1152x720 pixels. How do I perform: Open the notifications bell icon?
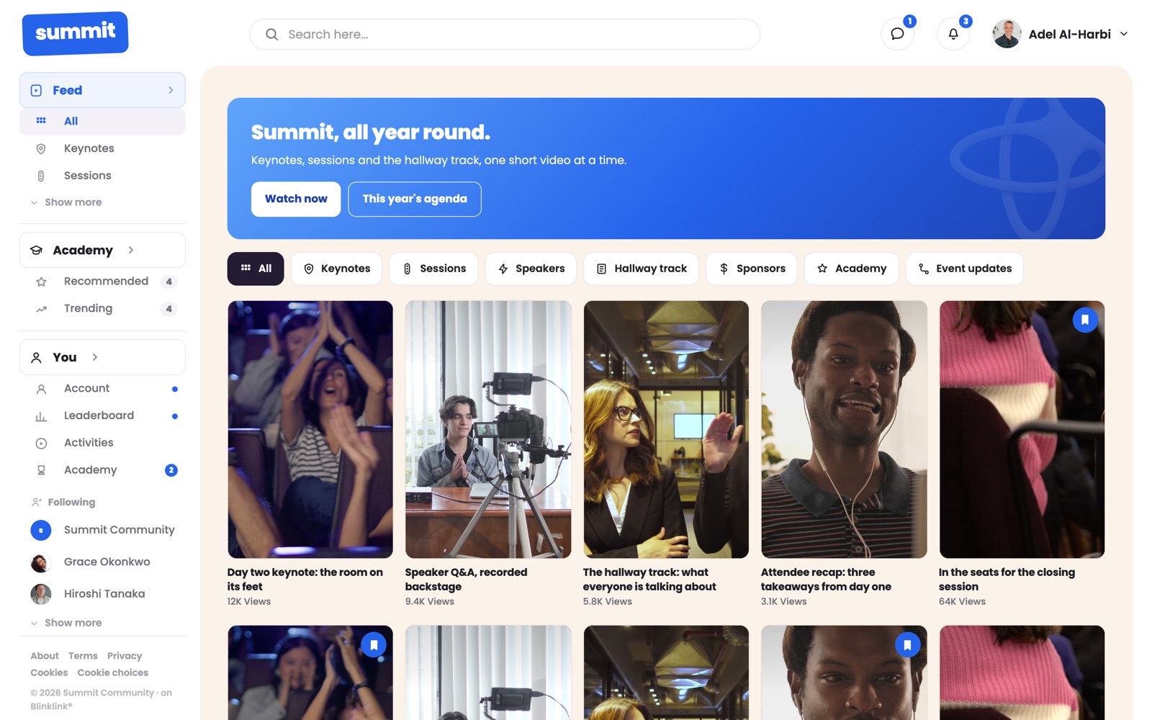click(x=953, y=34)
